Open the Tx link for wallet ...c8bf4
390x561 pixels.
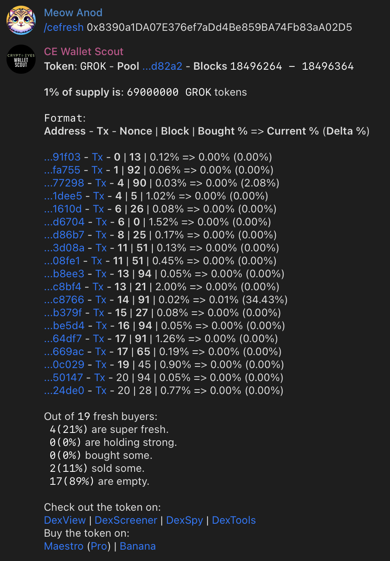98,287
